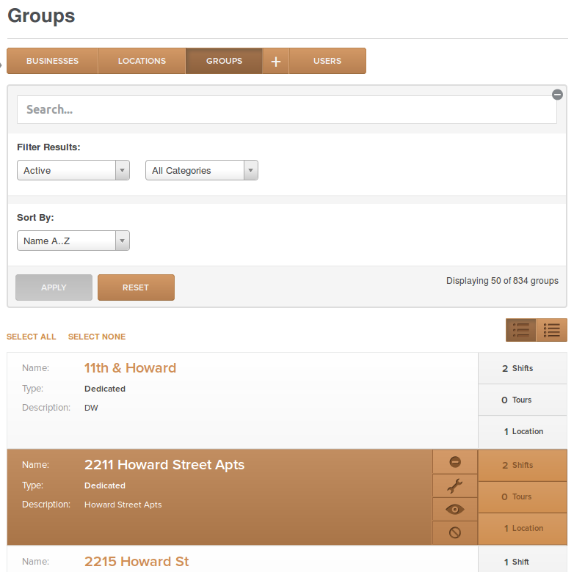The image size is (574, 572).
Task: View 0 Tours for 11th & Howard
Action: pos(523,400)
